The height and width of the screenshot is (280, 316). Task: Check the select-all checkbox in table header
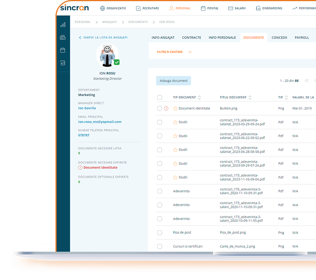pos(160,97)
